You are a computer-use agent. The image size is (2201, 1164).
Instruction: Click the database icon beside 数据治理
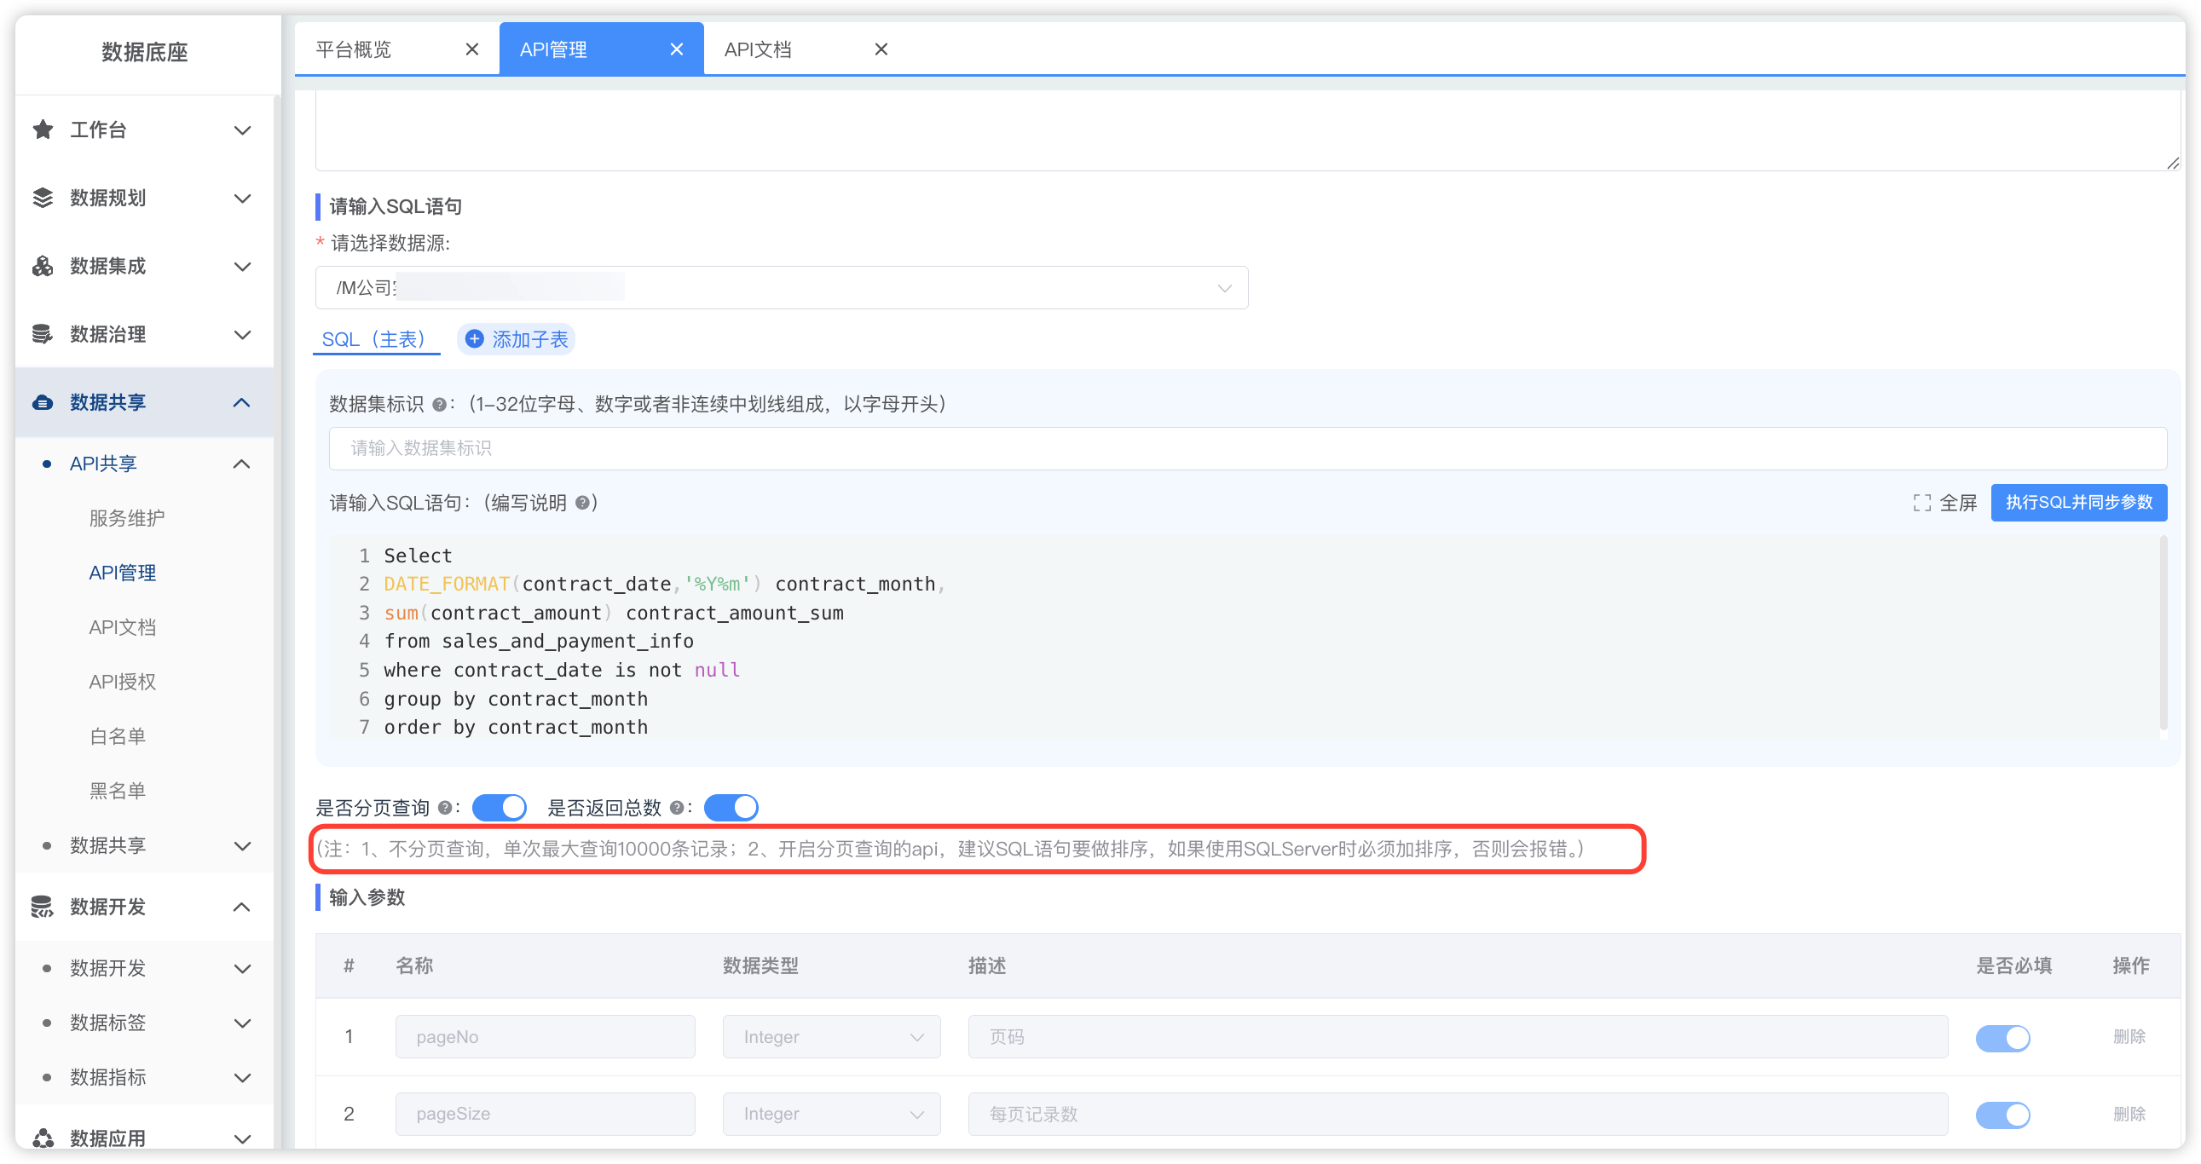tap(43, 334)
